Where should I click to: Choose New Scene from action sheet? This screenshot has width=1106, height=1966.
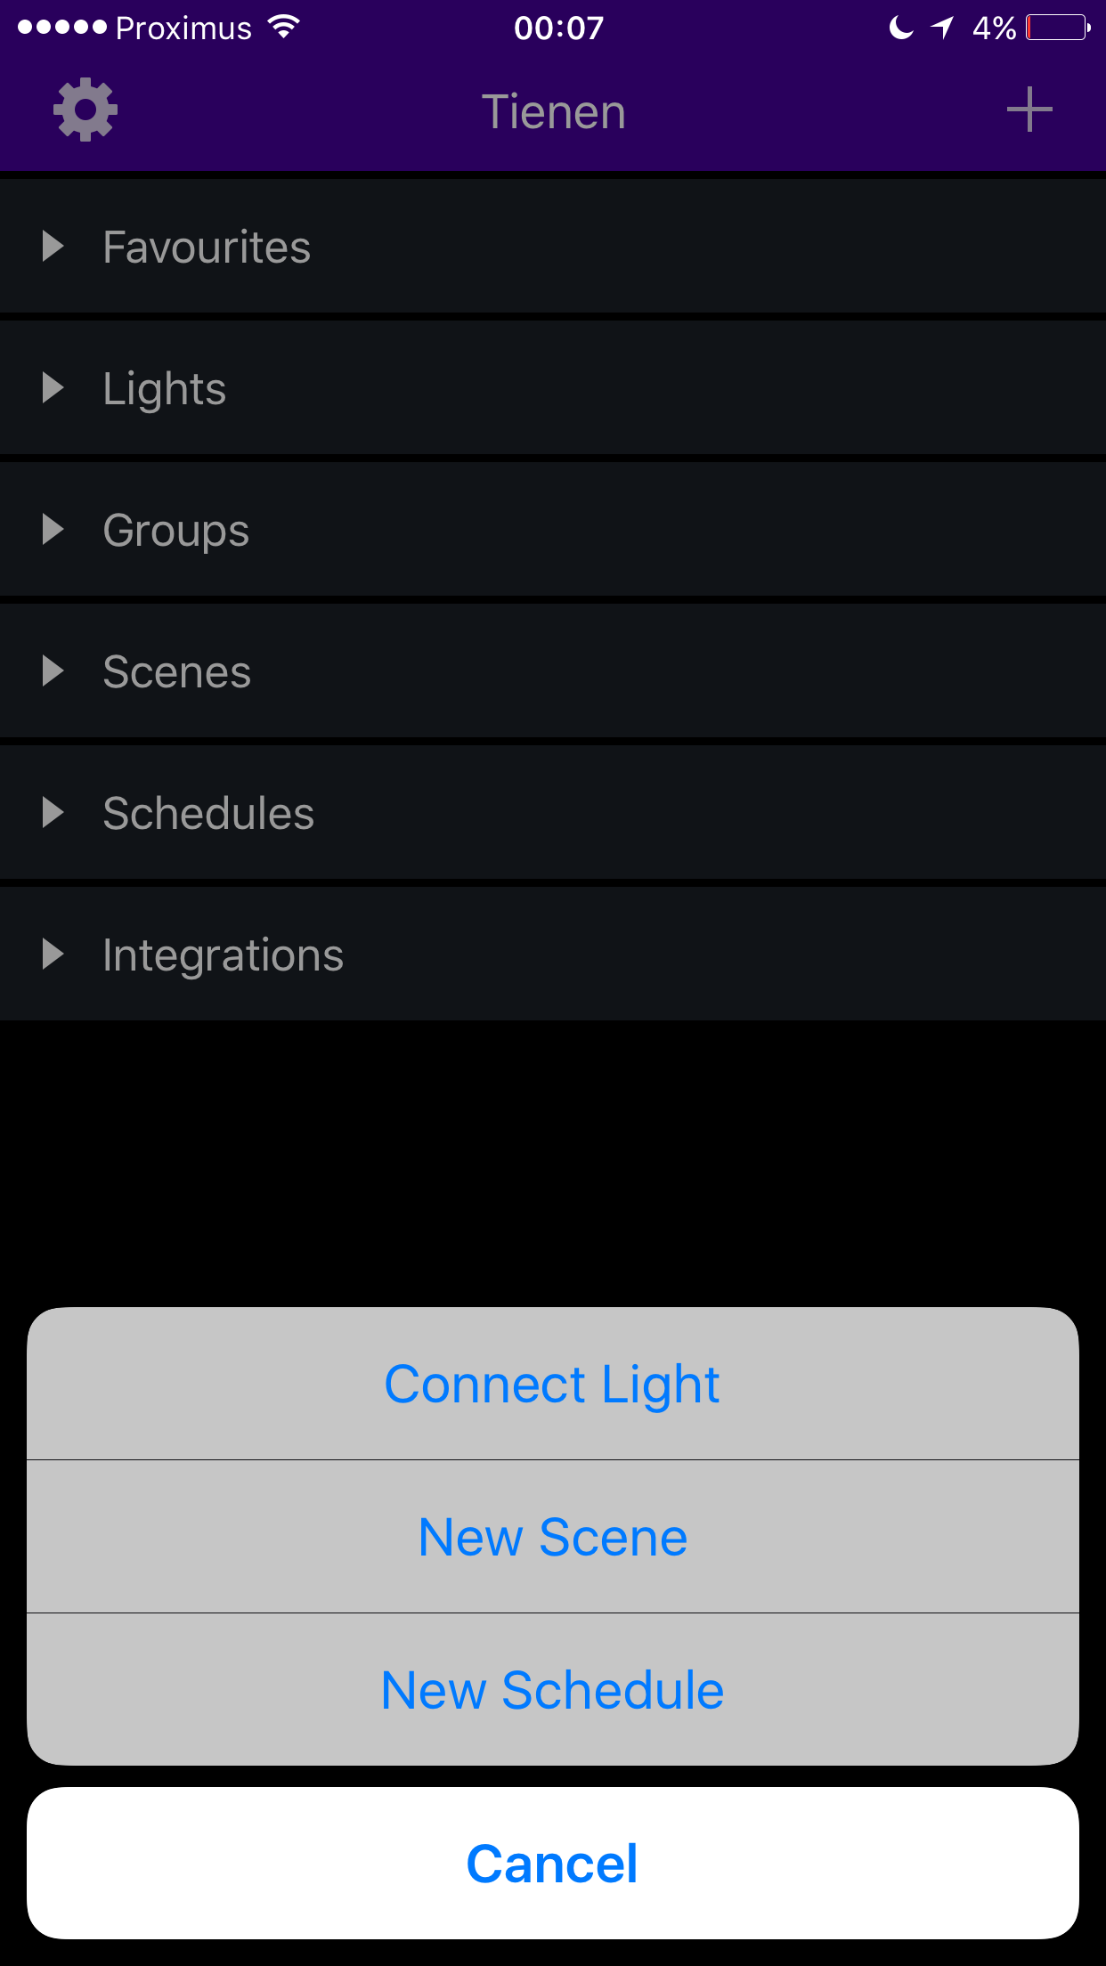coord(552,1537)
